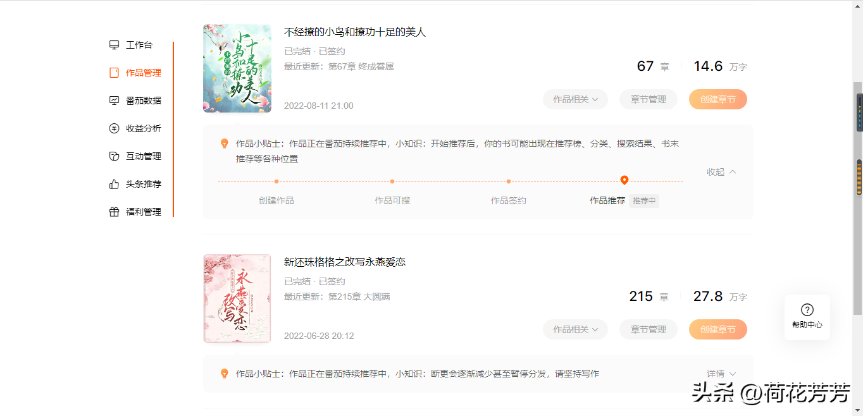Click lightbulb tip icon under the first book
The height and width of the screenshot is (416, 863).
(224, 144)
